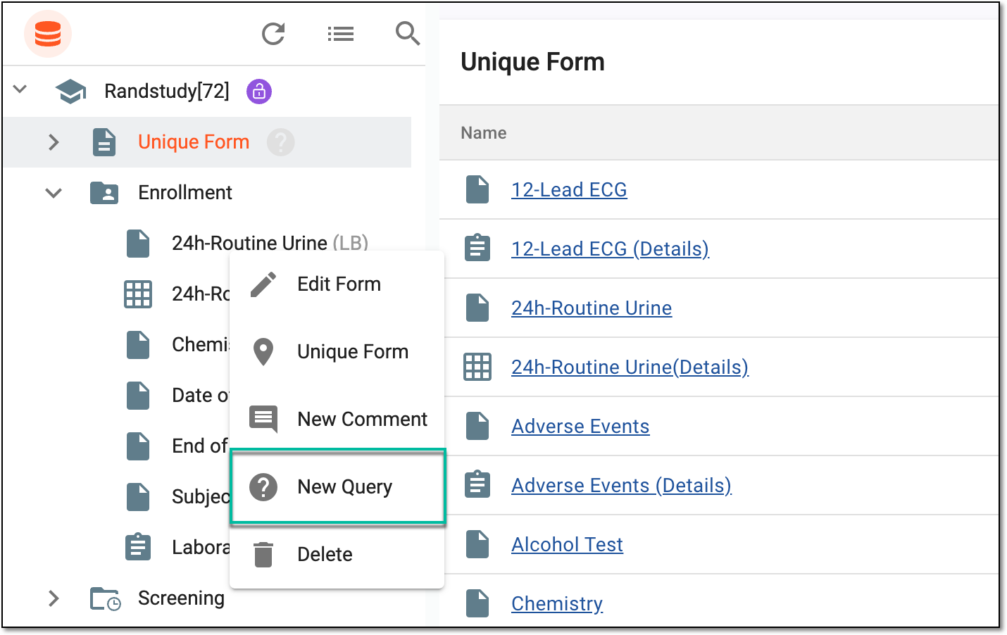
Task: Click the file icon beside Alcohol Test
Action: pos(477,545)
